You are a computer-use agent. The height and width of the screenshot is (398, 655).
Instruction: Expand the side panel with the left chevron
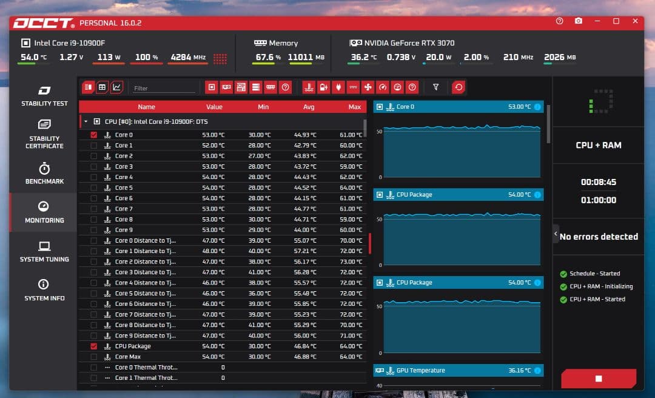(555, 234)
